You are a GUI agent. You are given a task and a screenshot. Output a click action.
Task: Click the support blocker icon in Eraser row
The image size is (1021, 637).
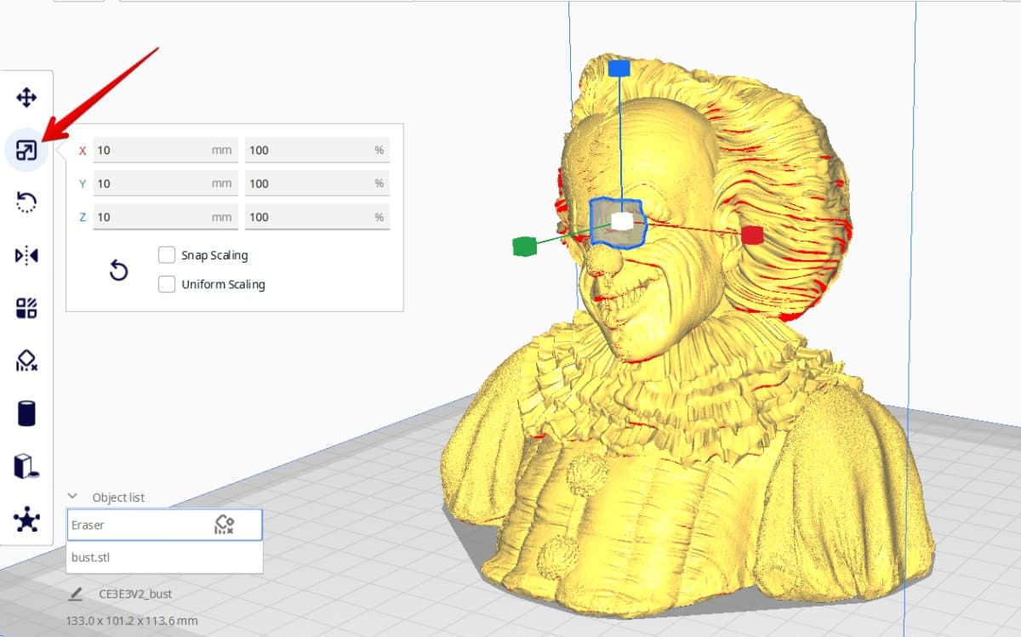(224, 525)
